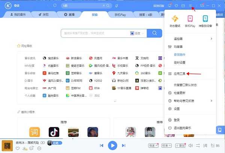The height and width of the screenshot is (153, 225).
Task: Open MV icon beside song title
Action: [43, 142]
